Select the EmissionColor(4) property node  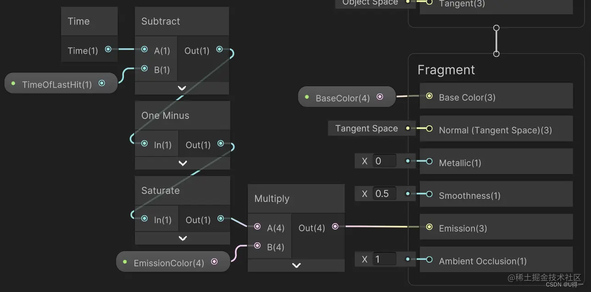[173, 262]
